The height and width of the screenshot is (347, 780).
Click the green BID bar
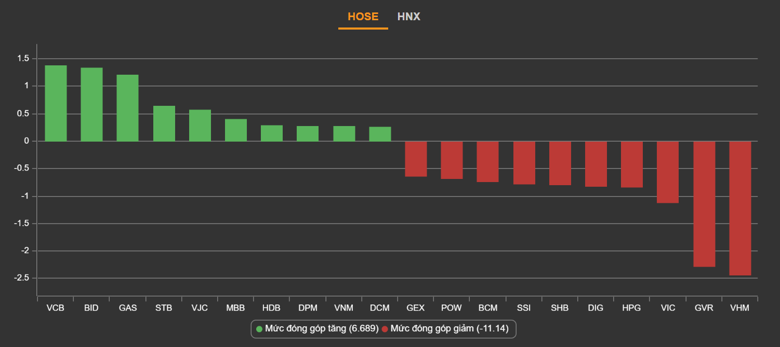[x=91, y=104]
